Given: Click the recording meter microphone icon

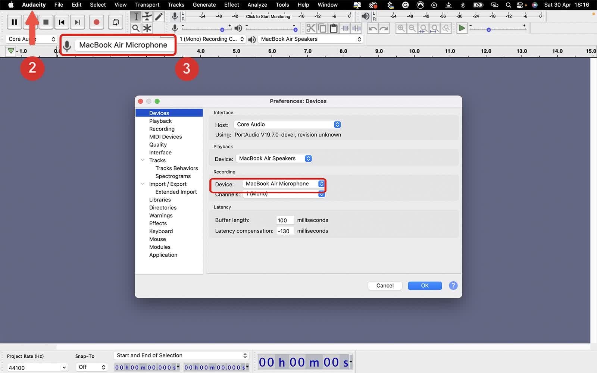Looking at the screenshot, I should (175, 16).
